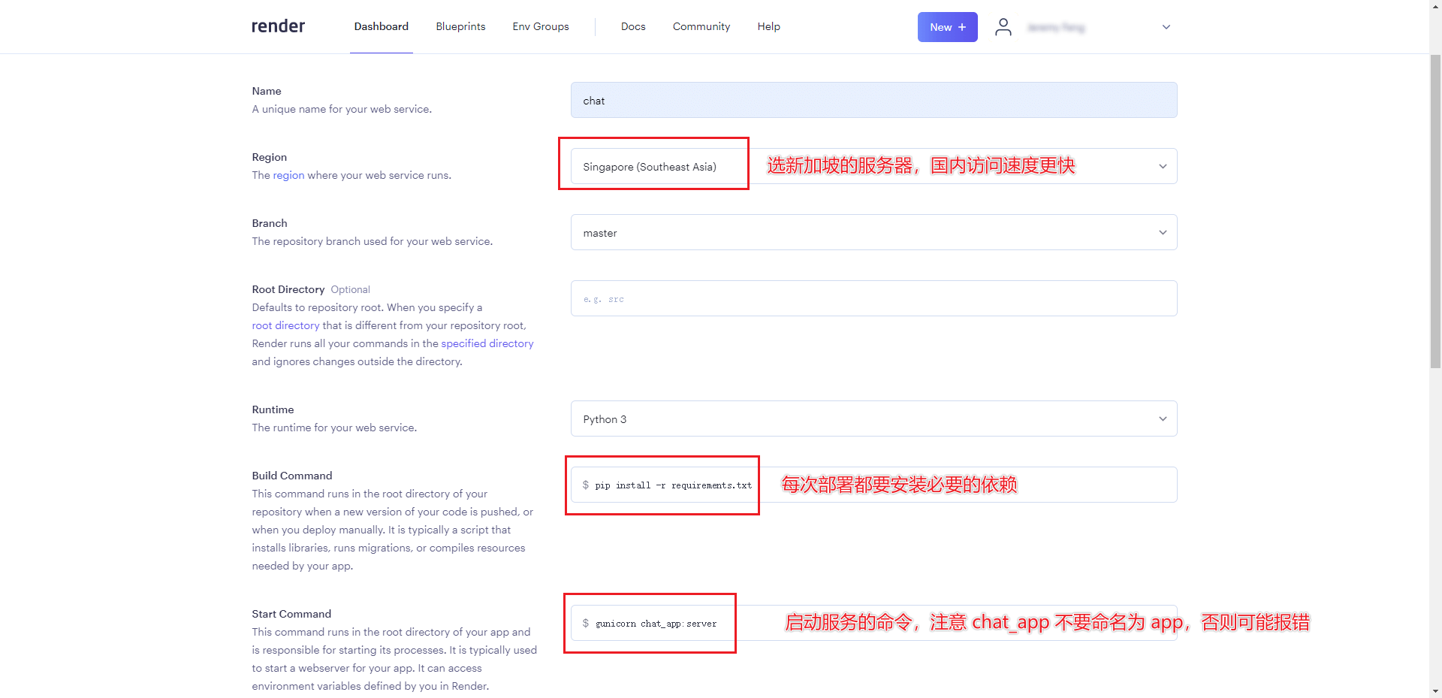Open the user profile icon

click(x=1003, y=27)
